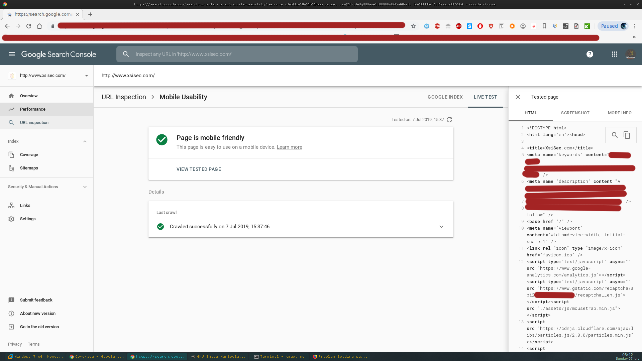Viewport: 642px width, 361px height.
Task: Click the AdBlock Plus extension icon
Action: (459, 26)
